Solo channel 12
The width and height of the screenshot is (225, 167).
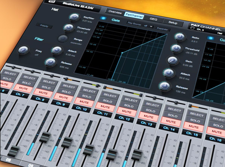(129, 106)
